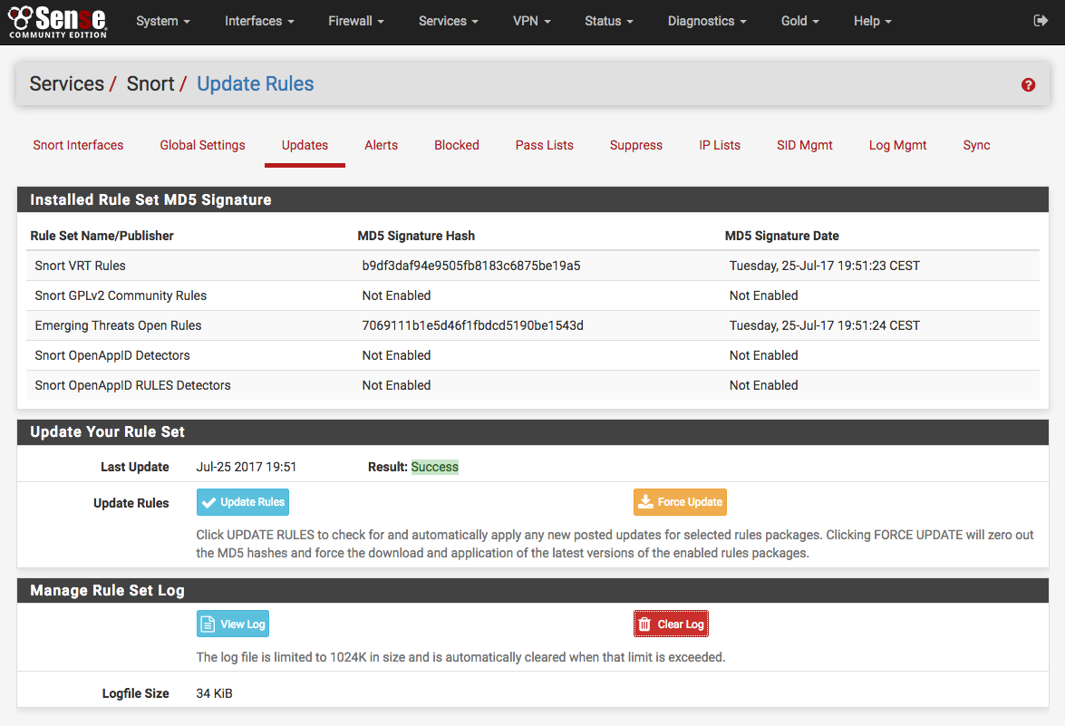Open the Interfaces dropdown menu

pyautogui.click(x=259, y=21)
